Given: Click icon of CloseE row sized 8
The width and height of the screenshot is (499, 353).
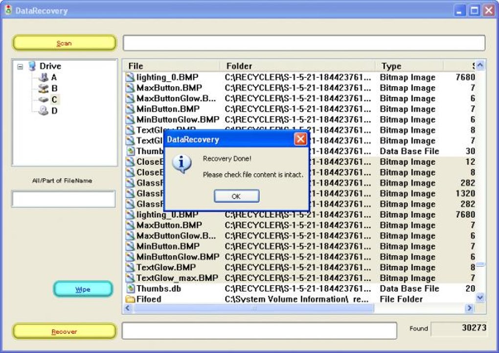Looking at the screenshot, I should click(x=130, y=172).
